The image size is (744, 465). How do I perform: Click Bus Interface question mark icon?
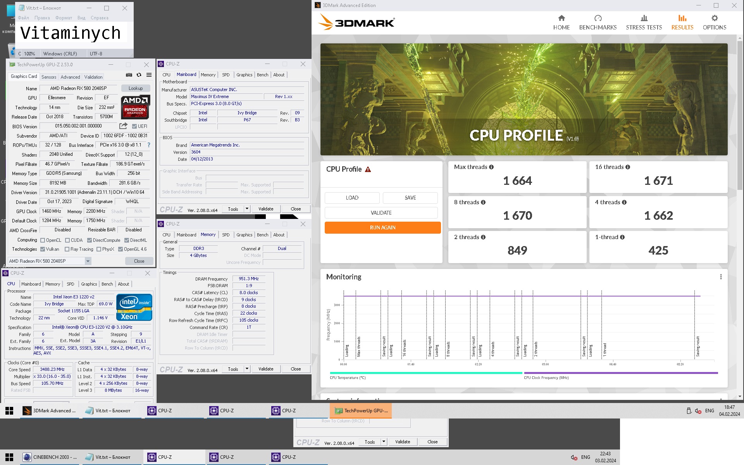click(x=149, y=145)
